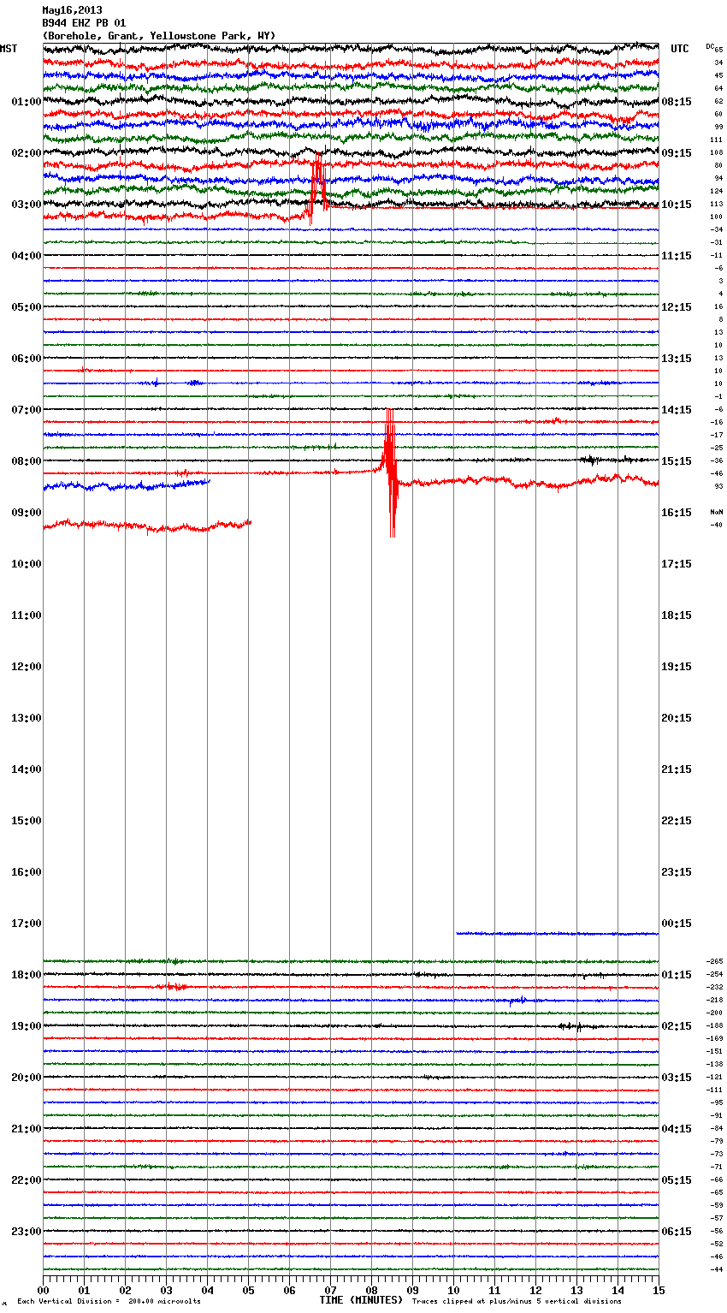Select the 20:00 MST time label

tap(26, 1078)
